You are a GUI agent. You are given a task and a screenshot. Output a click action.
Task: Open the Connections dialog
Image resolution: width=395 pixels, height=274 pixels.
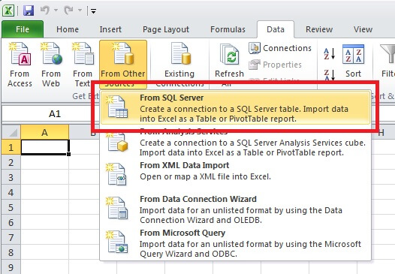tap(280, 48)
